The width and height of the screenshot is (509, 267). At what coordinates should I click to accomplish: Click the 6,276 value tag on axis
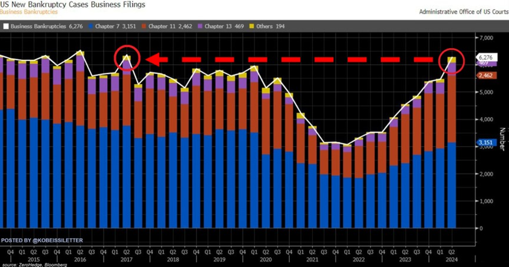click(485, 58)
